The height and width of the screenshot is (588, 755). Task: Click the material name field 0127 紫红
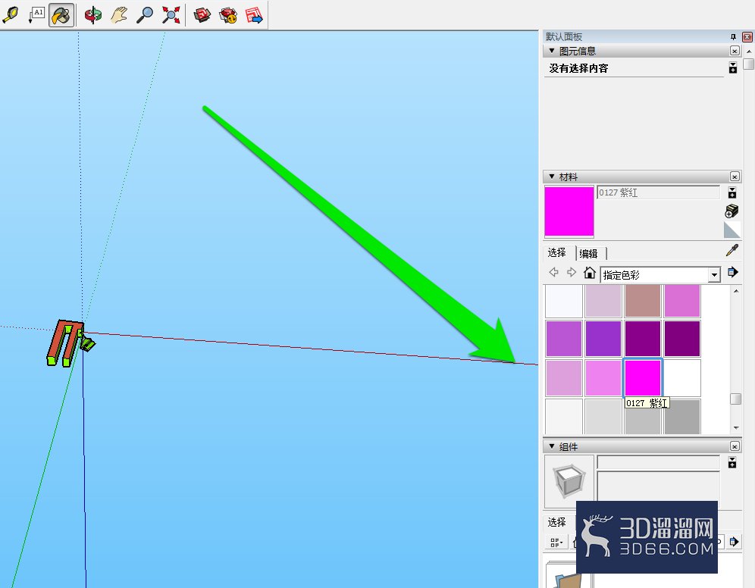658,192
